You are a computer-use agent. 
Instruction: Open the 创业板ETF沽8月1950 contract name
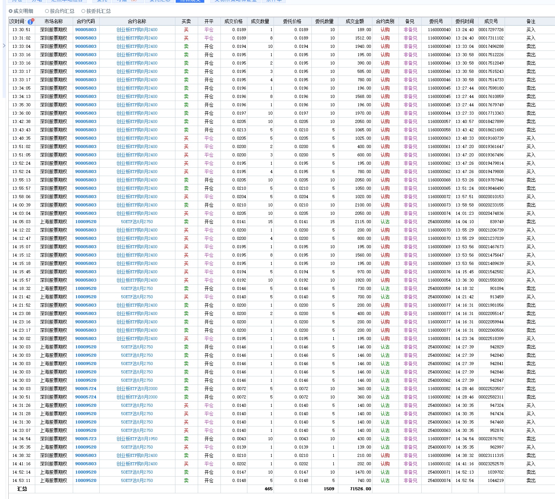(137, 439)
